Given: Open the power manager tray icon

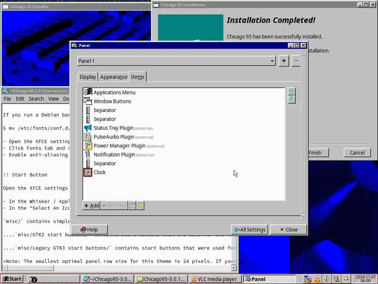Looking at the screenshot, I should [x=337, y=279].
